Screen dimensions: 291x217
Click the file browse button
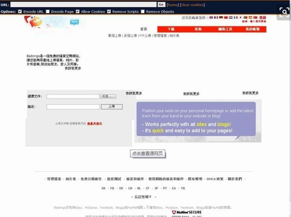[x=108, y=96]
